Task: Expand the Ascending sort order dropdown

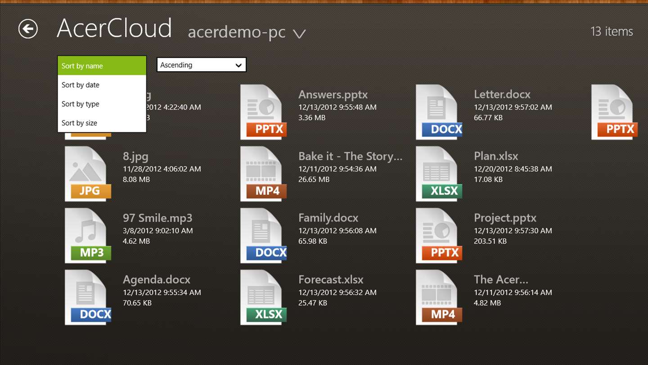Action: pos(201,65)
